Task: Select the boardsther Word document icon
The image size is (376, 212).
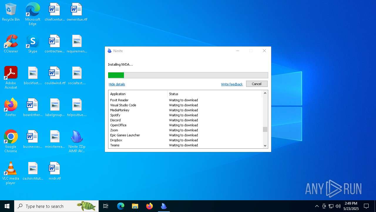Action: click(x=33, y=108)
